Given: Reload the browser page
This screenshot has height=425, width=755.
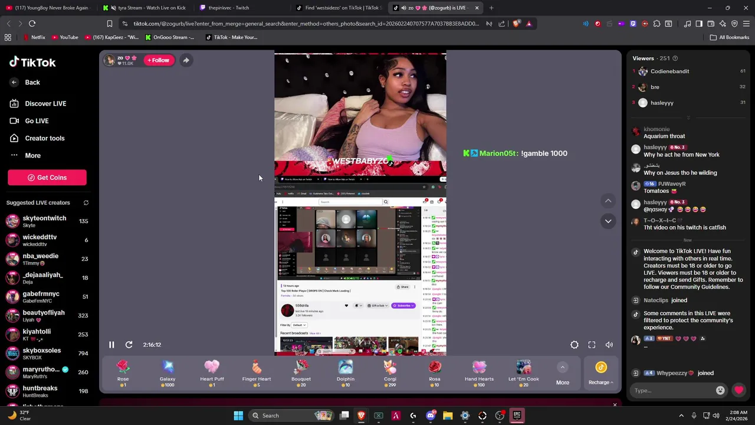Looking at the screenshot, I should pos(32,24).
